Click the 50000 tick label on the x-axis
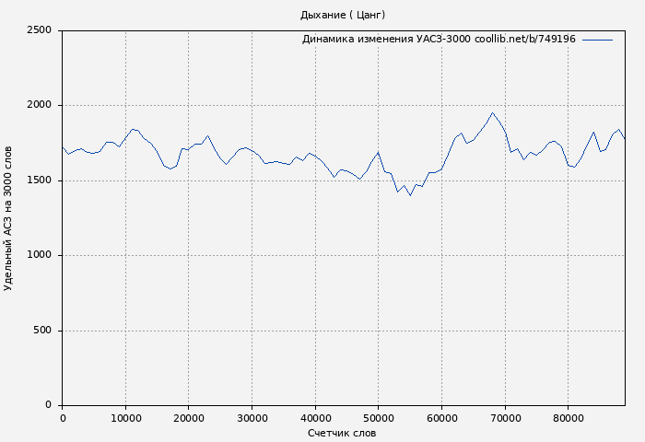The image size is (645, 442). click(378, 418)
